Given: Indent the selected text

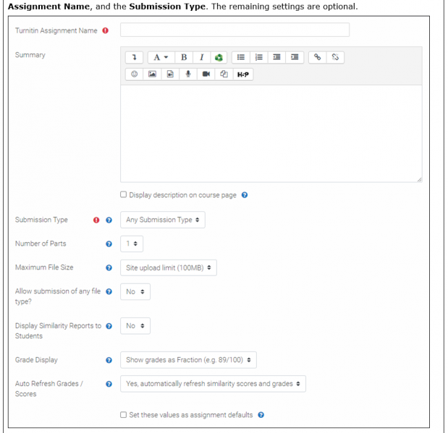Looking at the screenshot, I should pyautogui.click(x=295, y=57).
